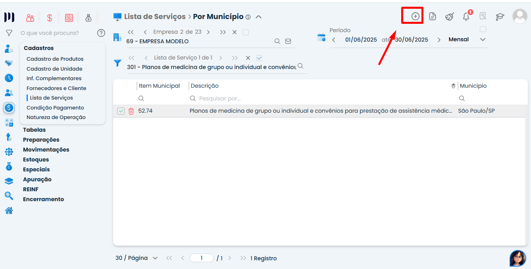531x269 pixels.
Task: Click the magnifier icon in left sidebar
Action: (9, 196)
